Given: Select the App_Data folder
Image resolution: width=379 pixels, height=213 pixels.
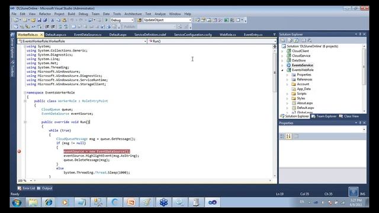Looking at the screenshot, I should (x=304, y=89).
